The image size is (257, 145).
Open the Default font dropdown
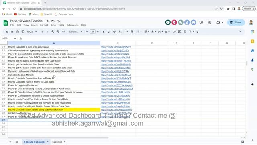[x=75, y=31]
